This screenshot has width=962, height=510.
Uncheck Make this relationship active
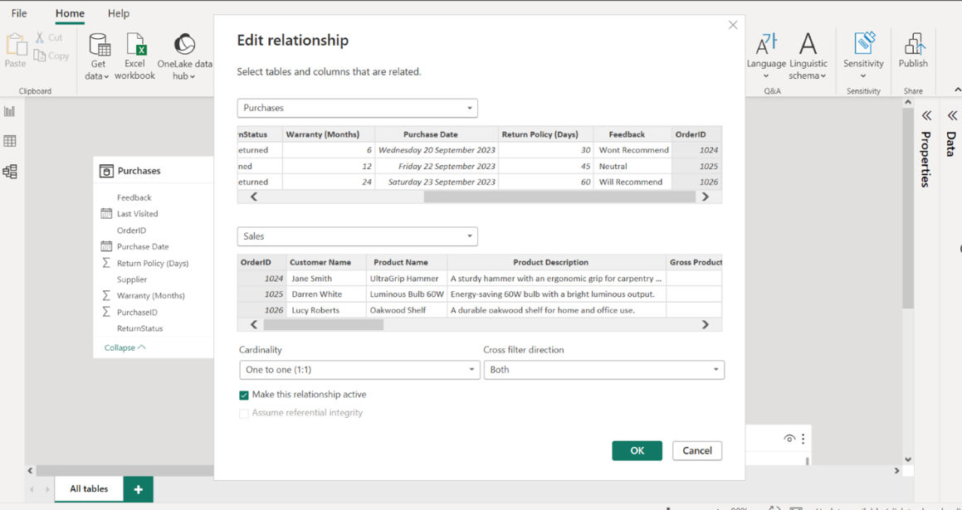[244, 396]
